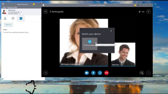Image resolution: width=168 pixels, height=94 pixels.
Task: Click the Ned Price video thumbnail
Action: [x=123, y=55]
